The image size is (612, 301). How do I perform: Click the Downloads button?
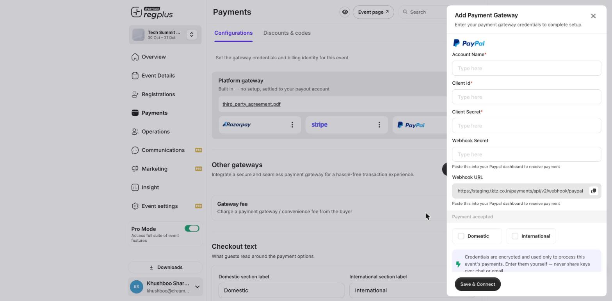(165, 267)
